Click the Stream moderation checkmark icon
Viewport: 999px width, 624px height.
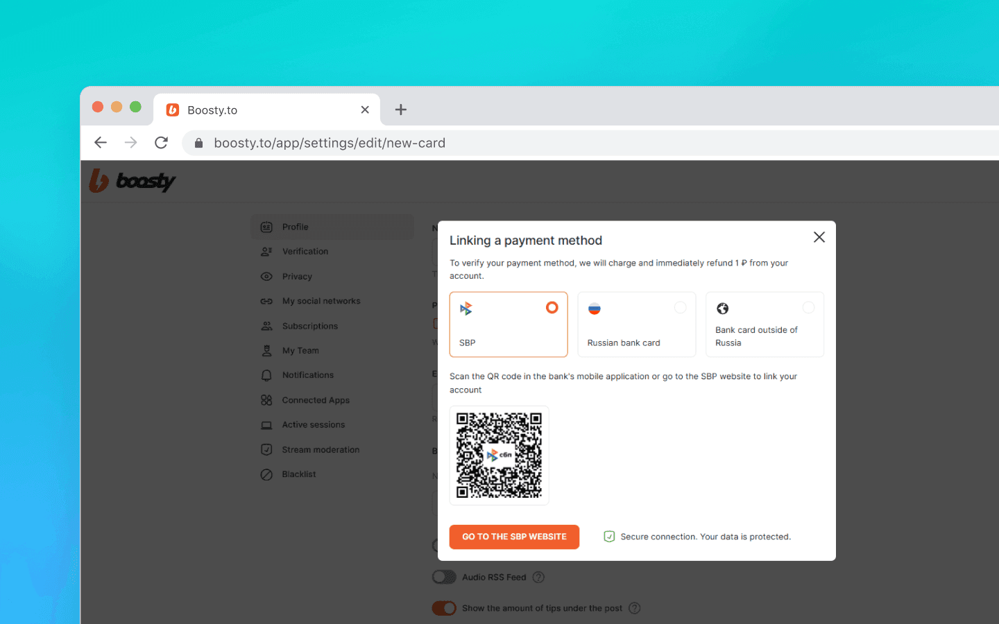266,449
